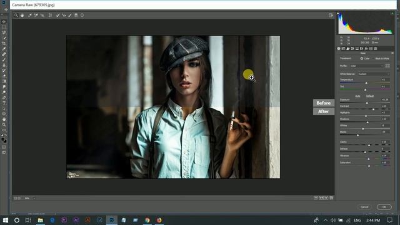400x225 pixels.
Task: Select Photoshop's Lasso tool
Action: 4,32
